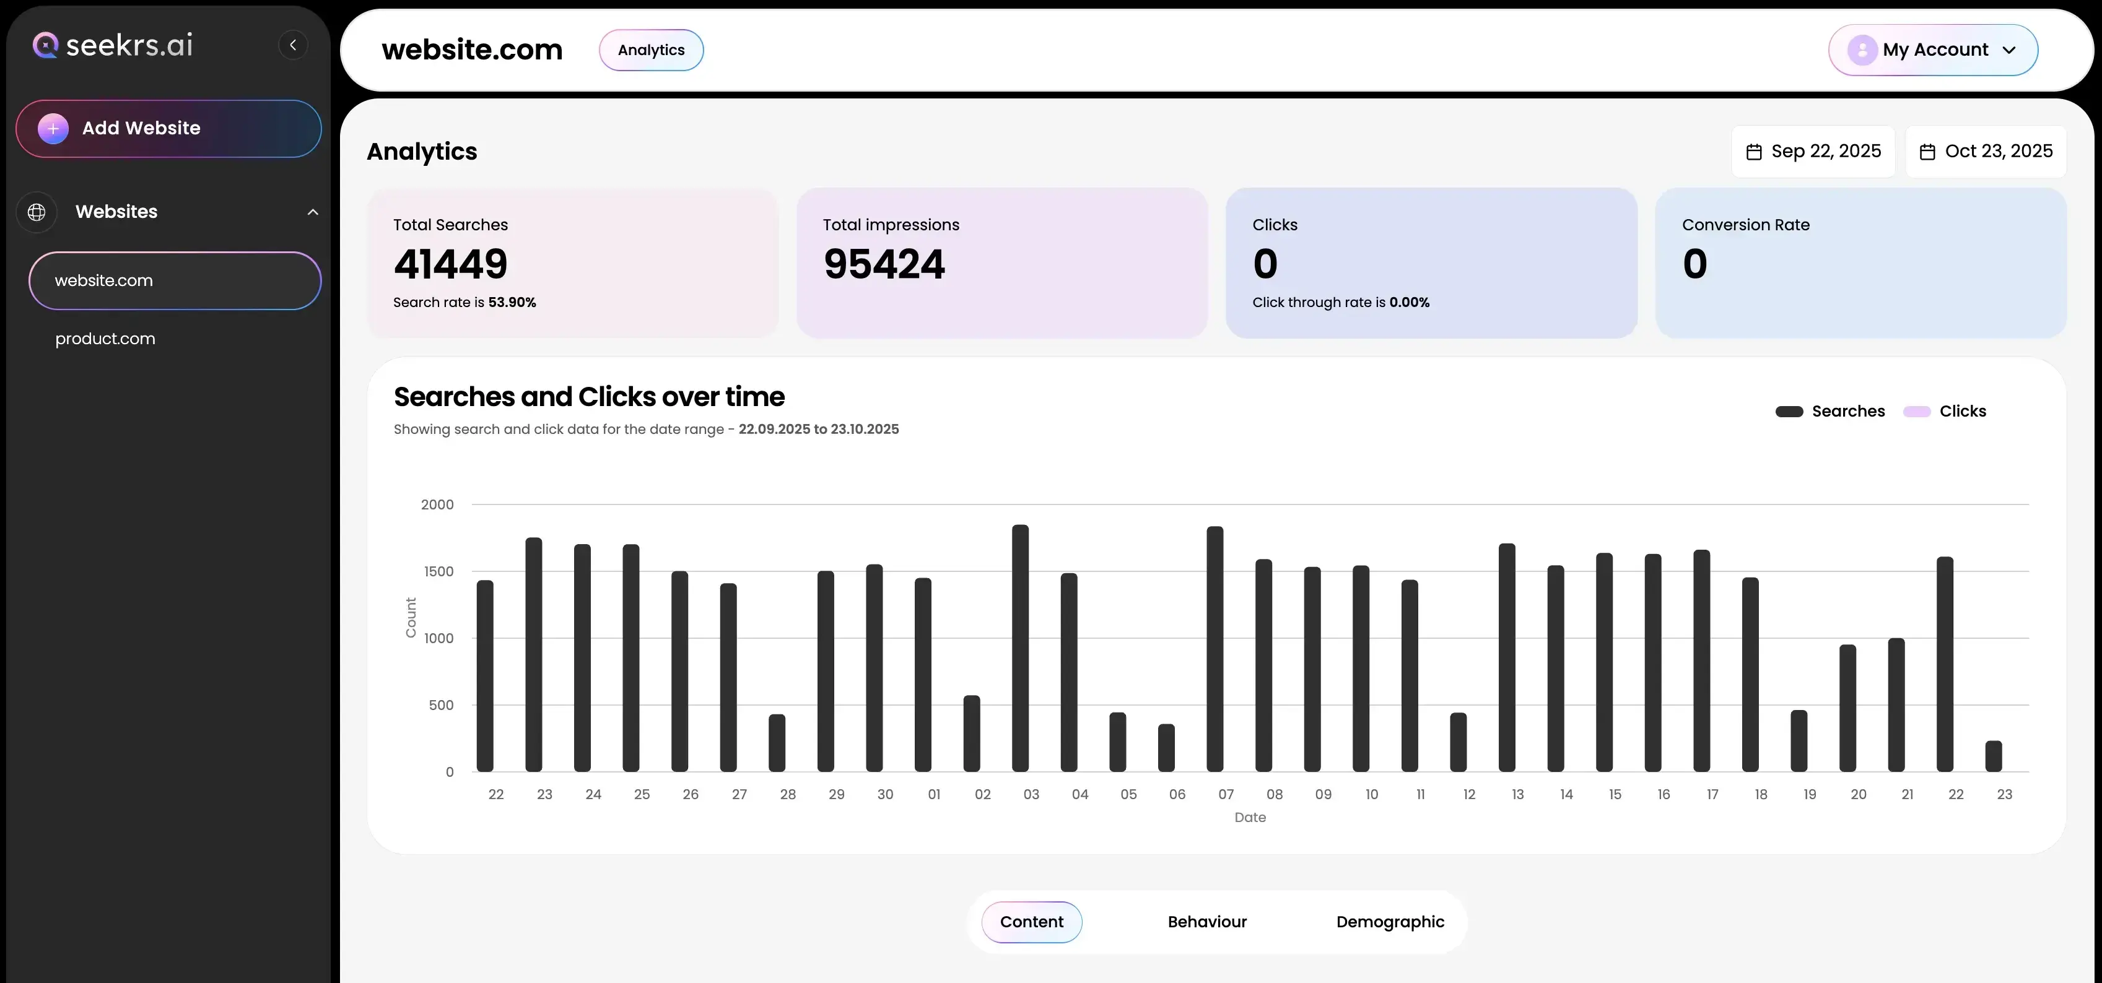Switch to the Demographic tab
Viewport: 2102px width, 983px height.
pyautogui.click(x=1390, y=922)
